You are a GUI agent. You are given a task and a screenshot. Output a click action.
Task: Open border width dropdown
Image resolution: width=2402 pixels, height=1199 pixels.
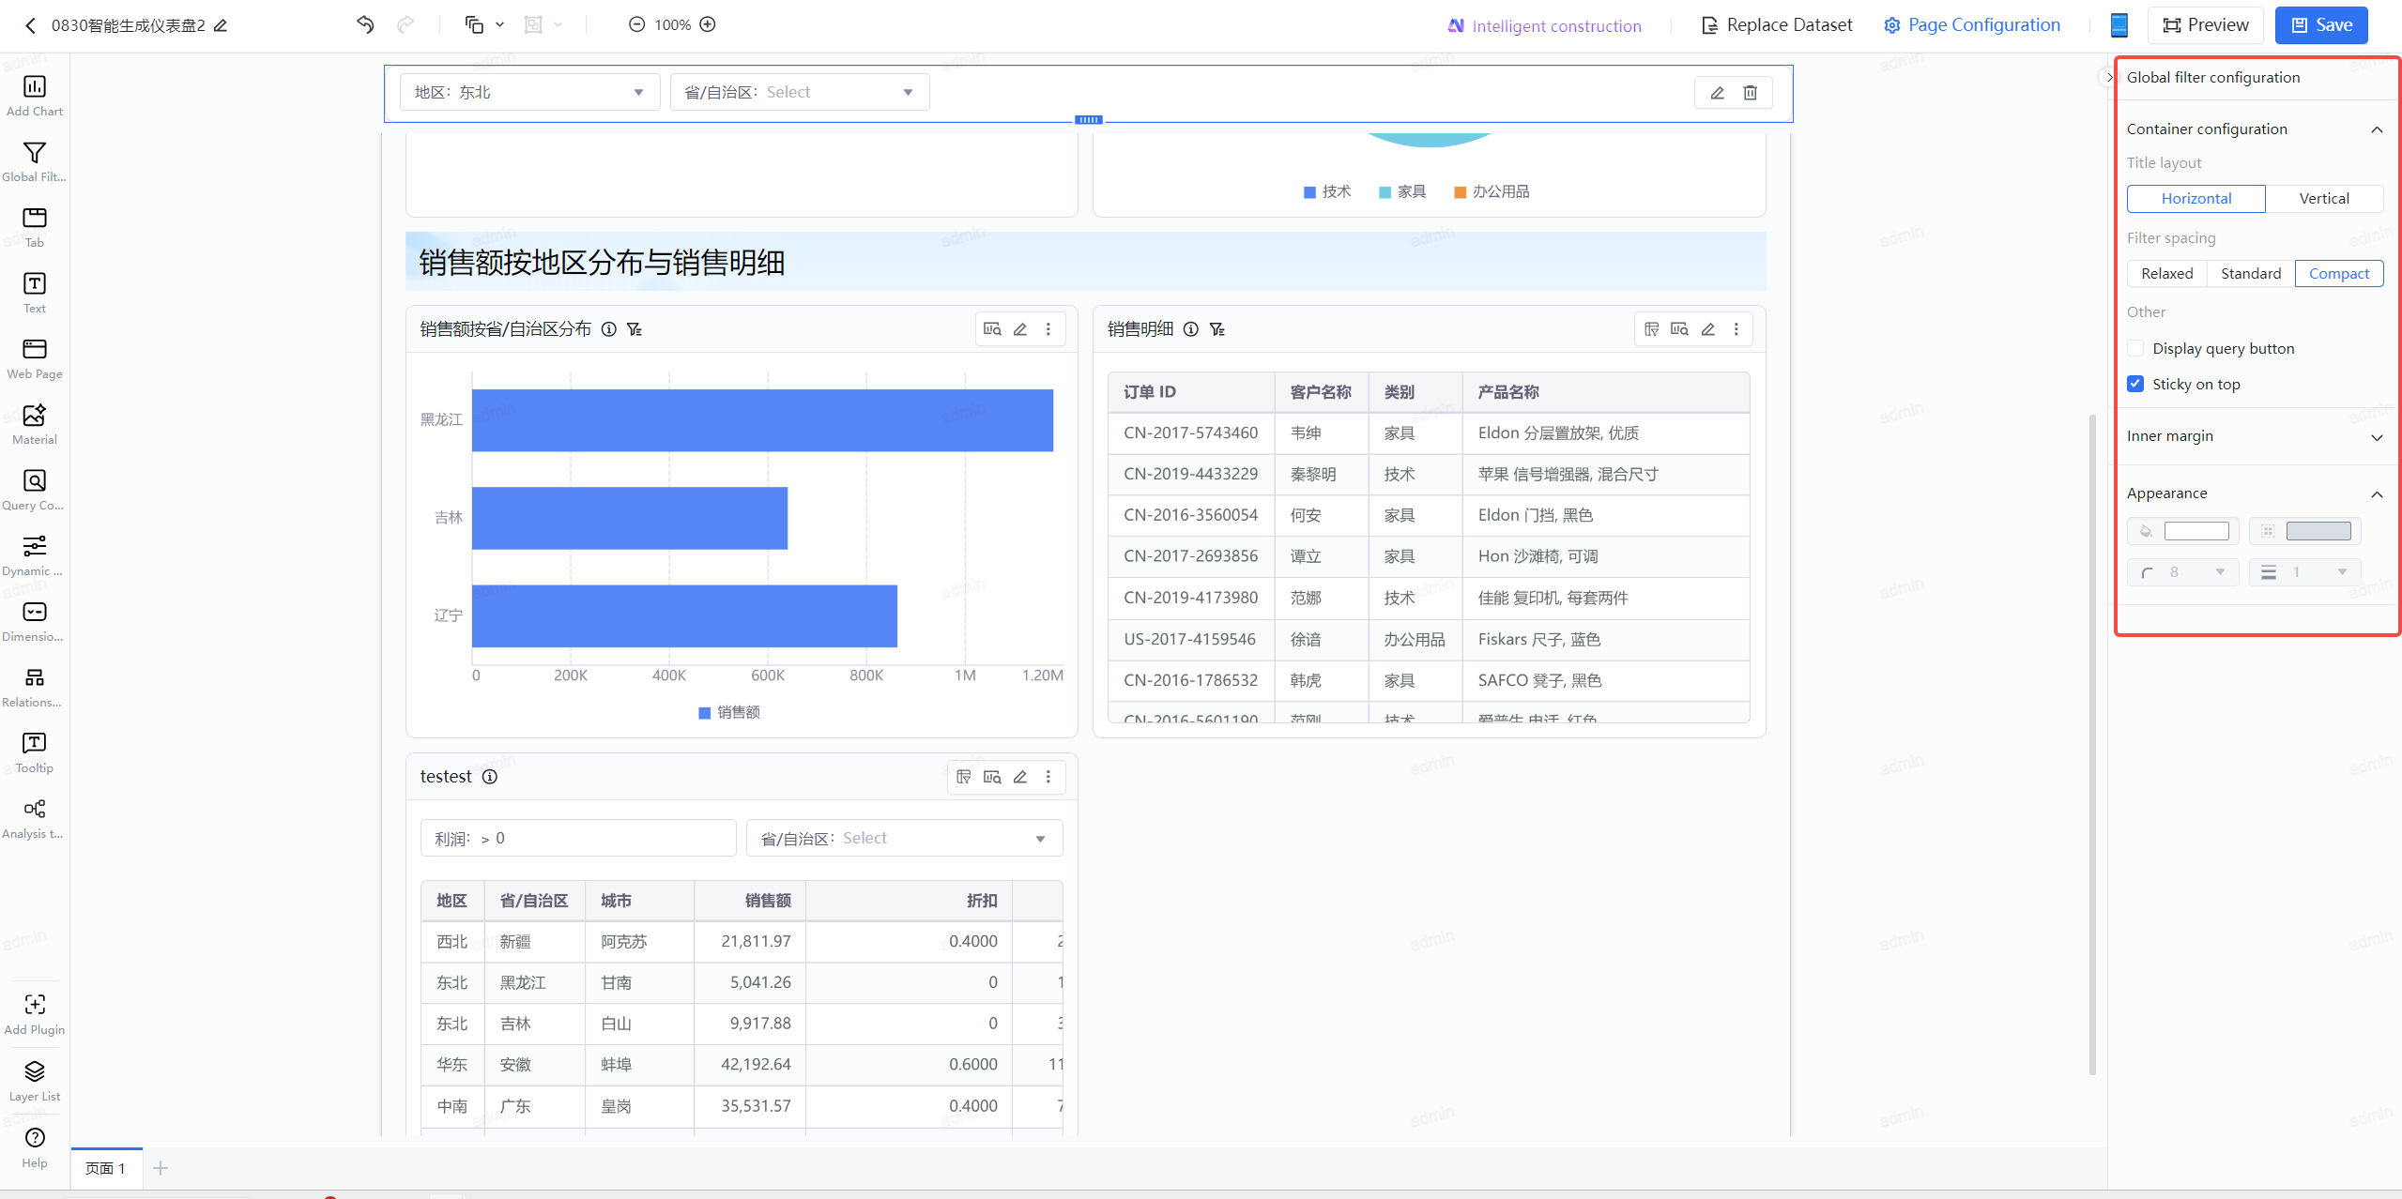(2304, 572)
